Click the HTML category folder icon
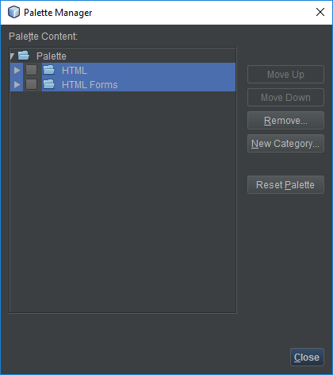Screen dimensions: 333x375 click(x=49, y=70)
